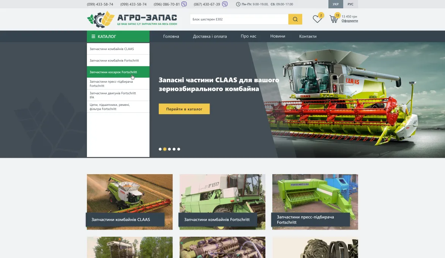Open Запчастини пресс-підбирача Fortschritt in catalog menu

[118, 83]
